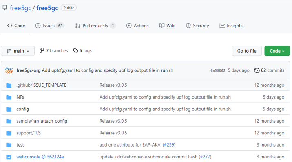Screen dimensions: 292x162
Task: Open the Insights tab
Action: (231, 26)
